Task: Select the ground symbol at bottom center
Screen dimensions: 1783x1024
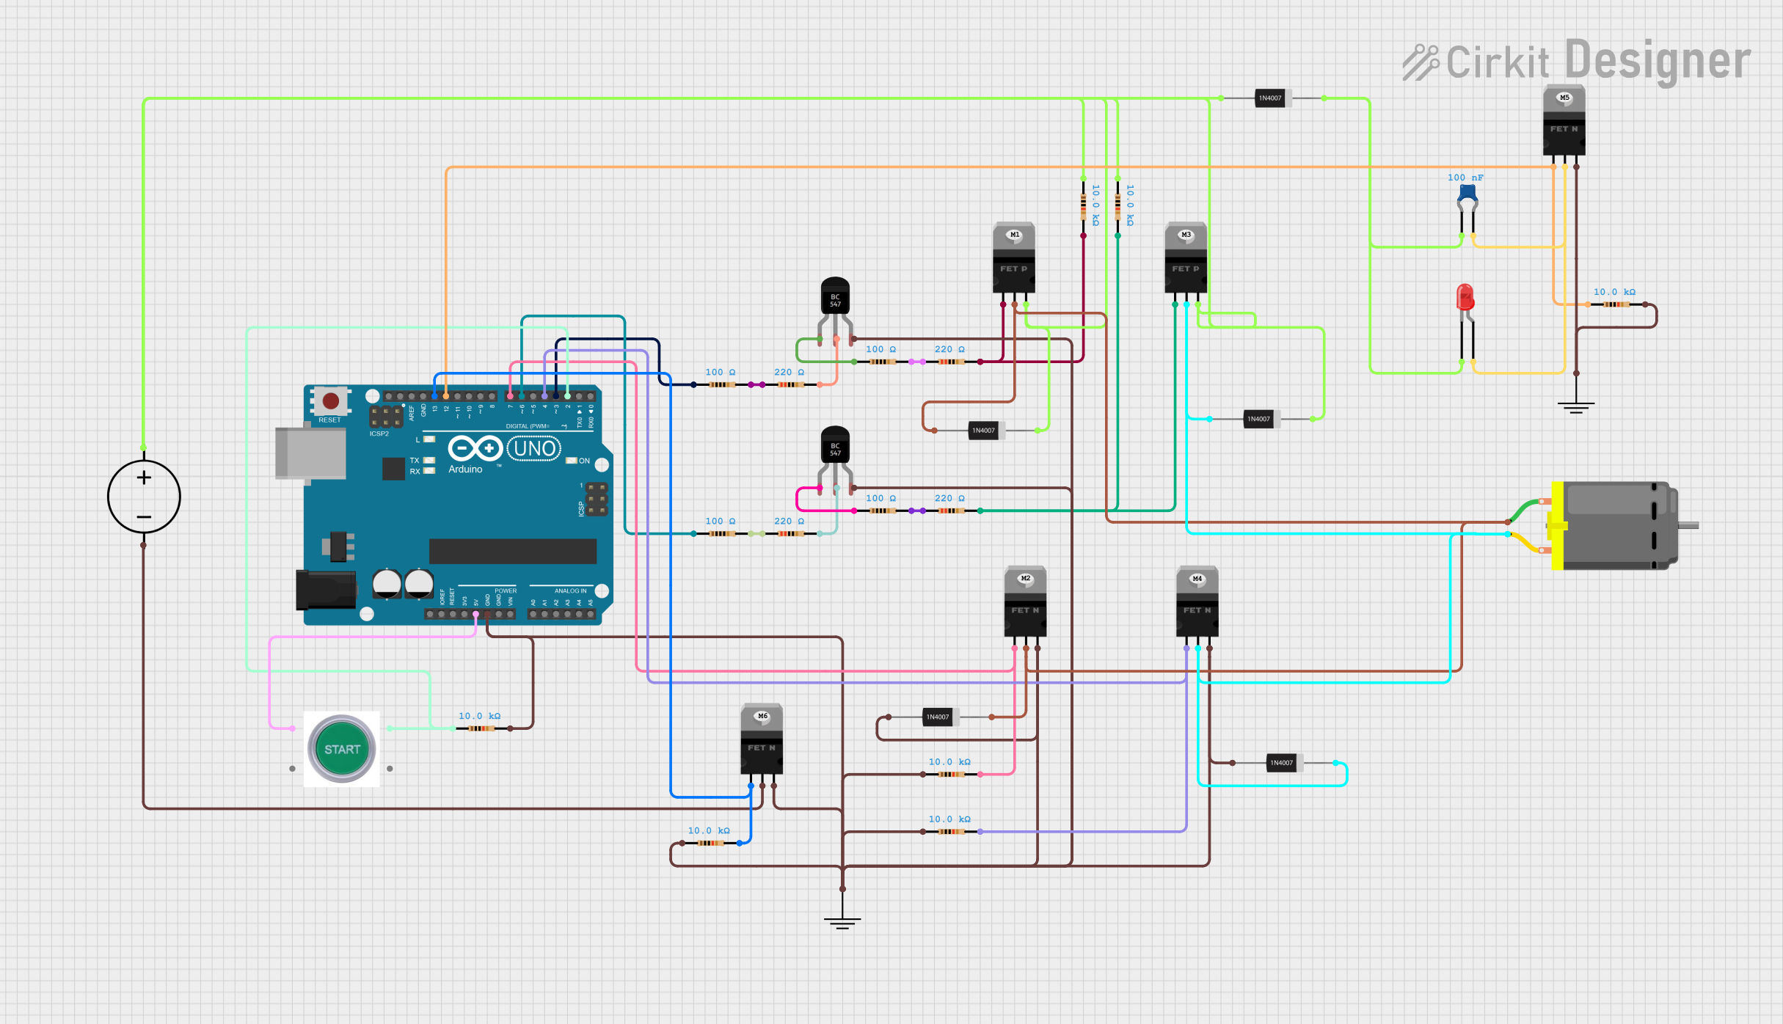Action: tap(842, 921)
